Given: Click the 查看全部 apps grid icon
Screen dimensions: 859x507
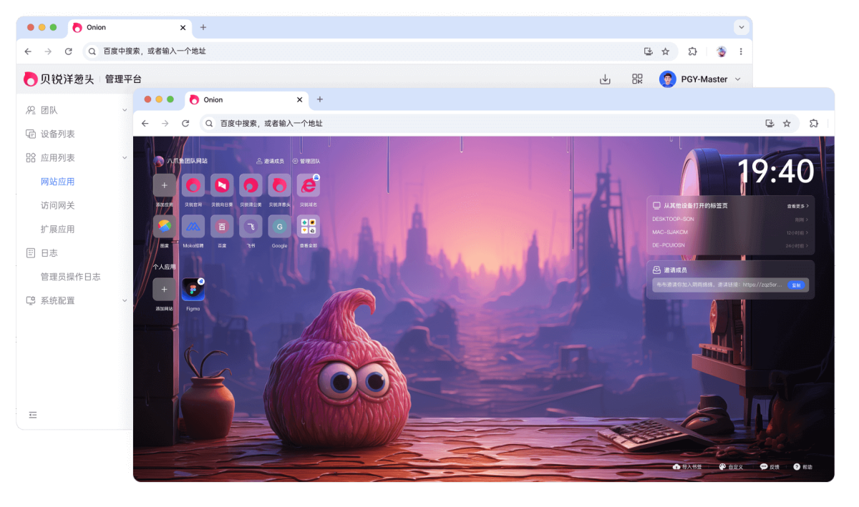Looking at the screenshot, I should (309, 227).
